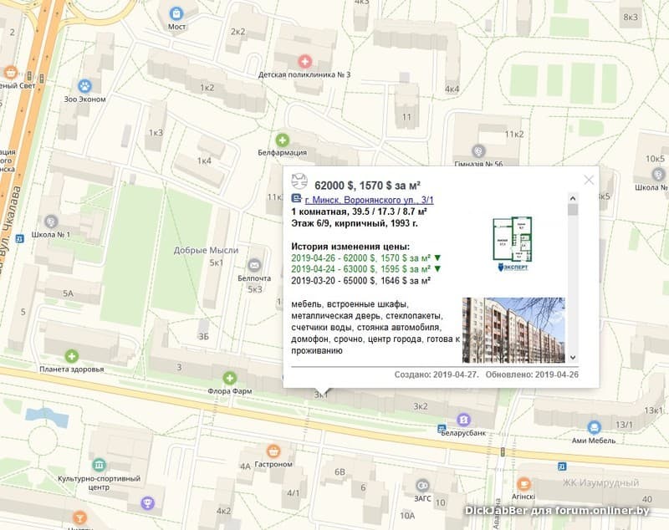Open the ЗАГС marker icon
Image resolution: width=669 pixels, height=530 pixels.
tap(422, 485)
